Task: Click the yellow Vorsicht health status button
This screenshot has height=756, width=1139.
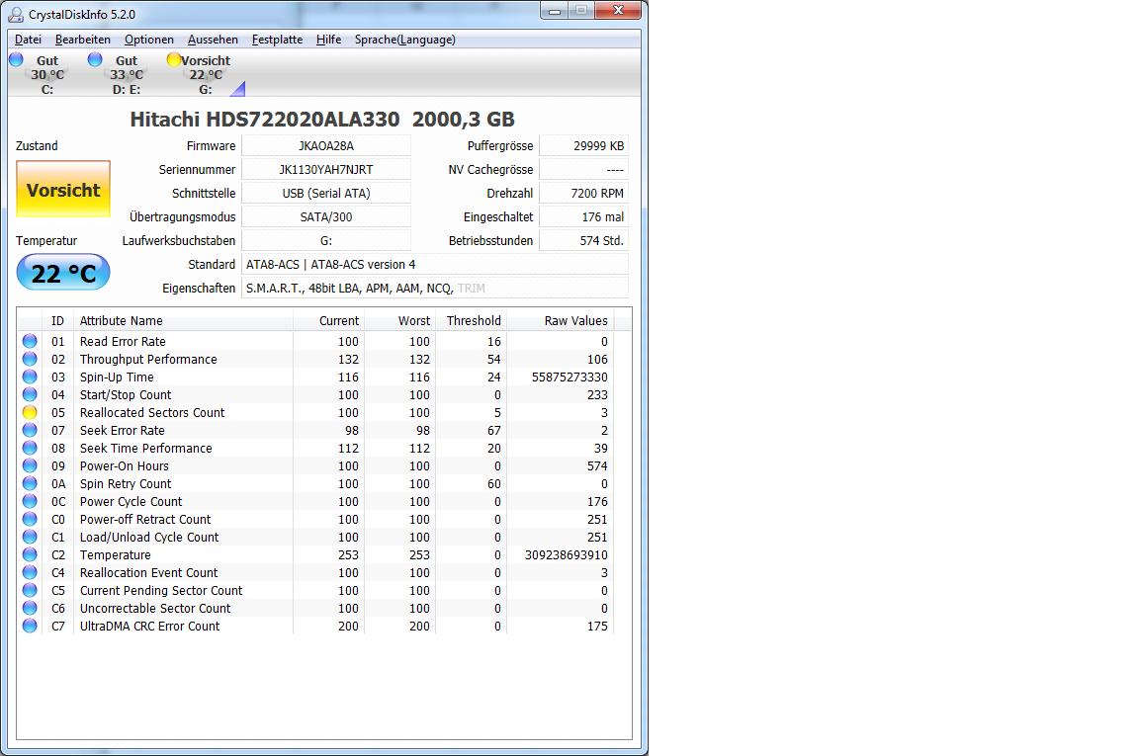Action: coord(63,190)
